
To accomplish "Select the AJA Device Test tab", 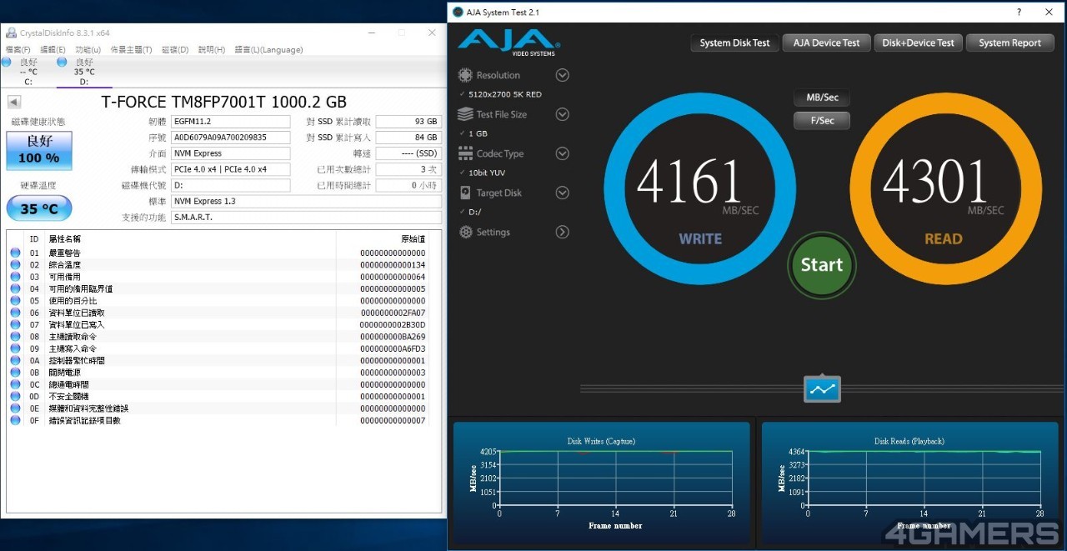I will 826,43.
